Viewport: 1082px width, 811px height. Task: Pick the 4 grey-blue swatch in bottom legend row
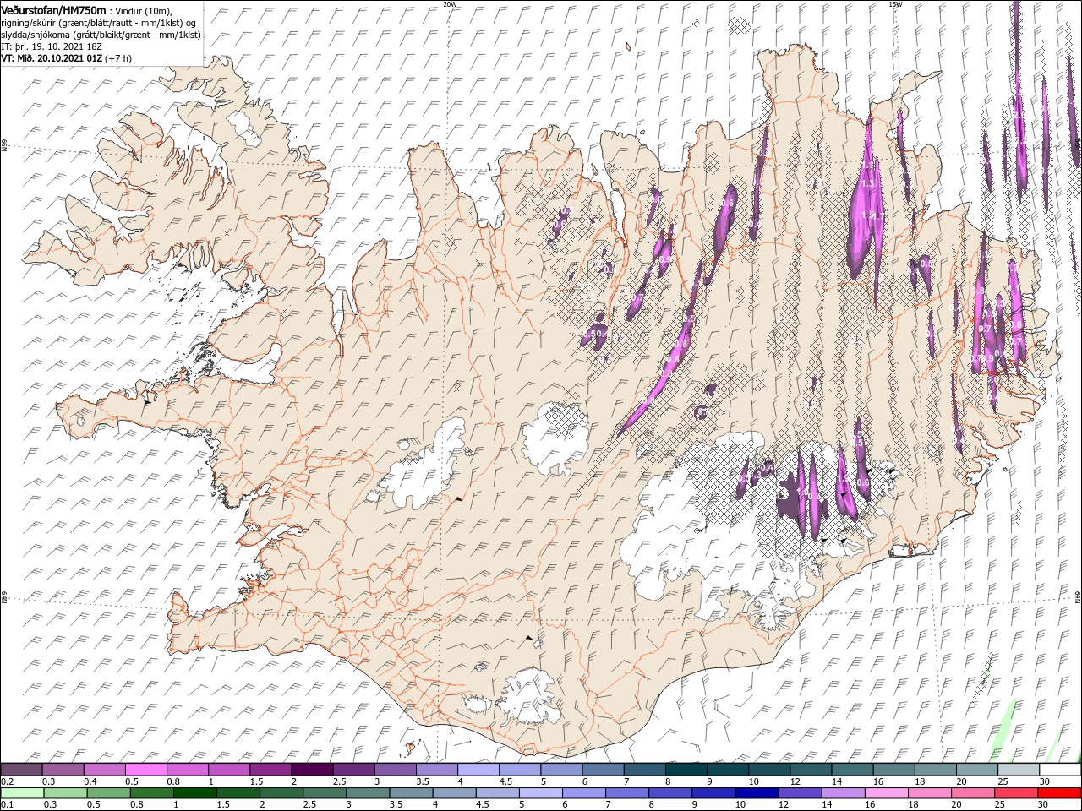tap(453, 793)
